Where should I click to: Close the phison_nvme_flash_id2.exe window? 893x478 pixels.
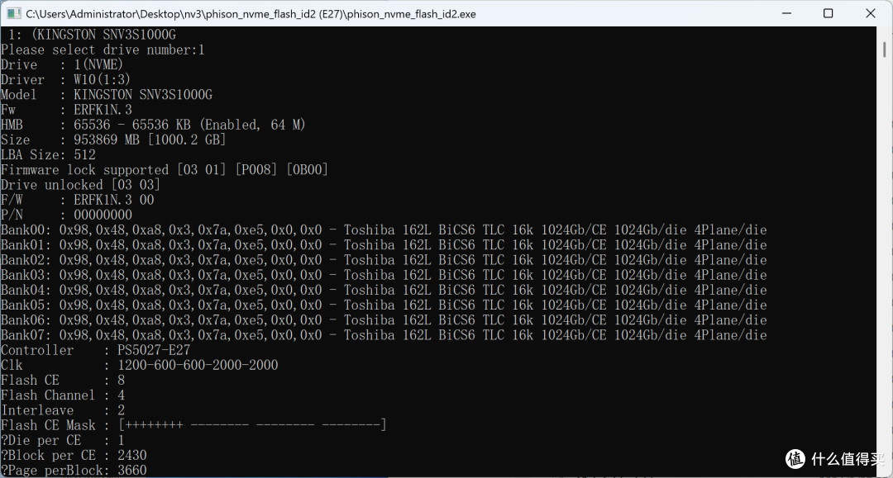pos(870,13)
